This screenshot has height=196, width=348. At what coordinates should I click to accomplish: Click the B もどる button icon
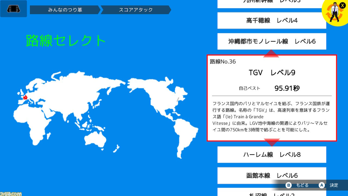[288, 185]
